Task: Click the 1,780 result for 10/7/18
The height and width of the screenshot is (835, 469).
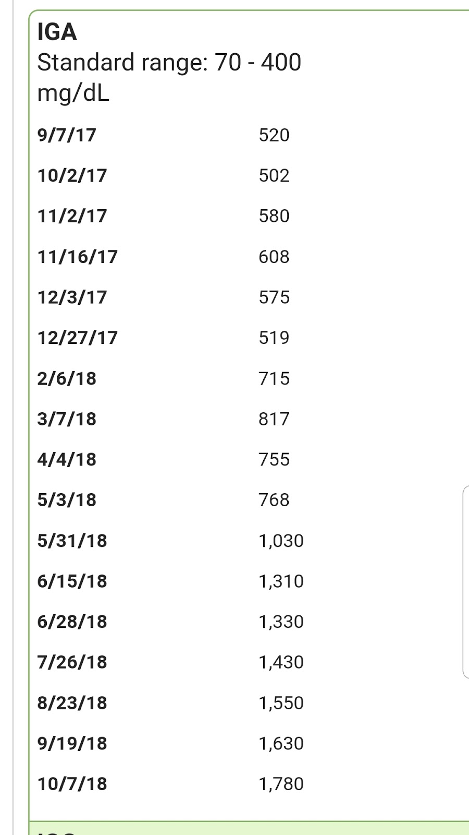Action: (281, 784)
